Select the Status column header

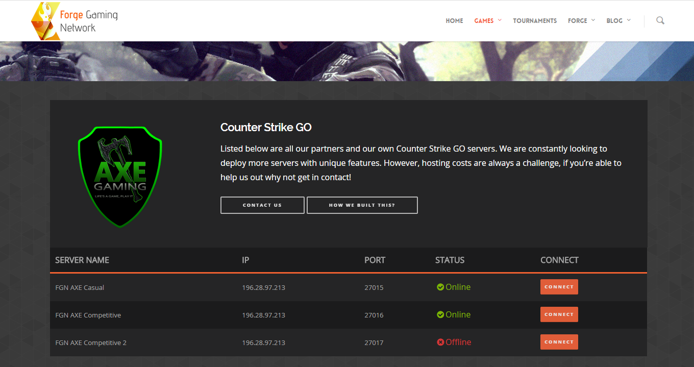(450, 260)
